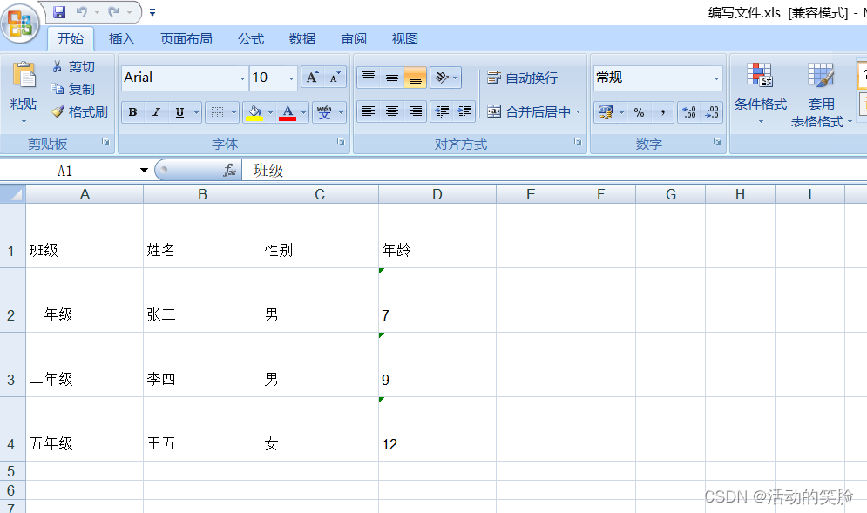Open the Arial font name dropdown

[x=242, y=78]
